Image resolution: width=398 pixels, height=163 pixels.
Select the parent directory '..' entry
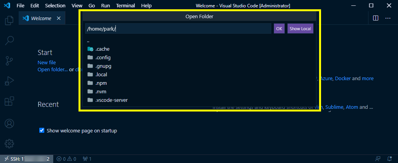pyautogui.click(x=199, y=41)
